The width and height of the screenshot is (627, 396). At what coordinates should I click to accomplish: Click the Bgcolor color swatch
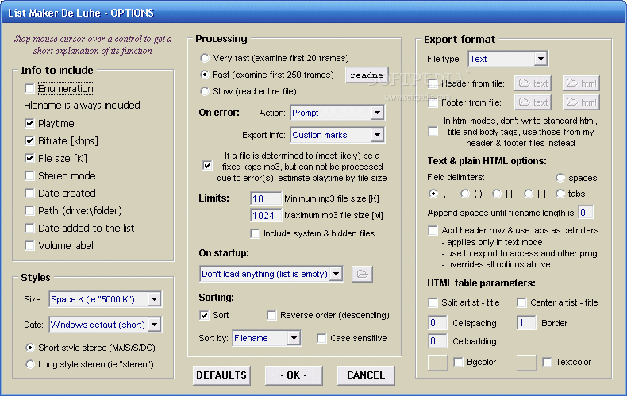click(x=437, y=363)
